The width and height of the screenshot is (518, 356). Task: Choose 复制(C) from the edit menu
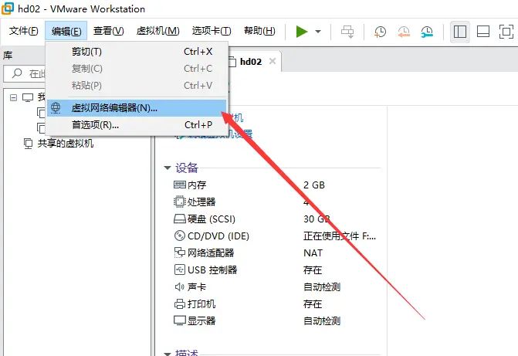137,69
